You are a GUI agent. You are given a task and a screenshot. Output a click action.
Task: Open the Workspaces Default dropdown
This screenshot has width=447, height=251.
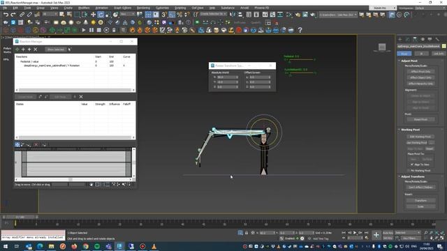[430, 8]
